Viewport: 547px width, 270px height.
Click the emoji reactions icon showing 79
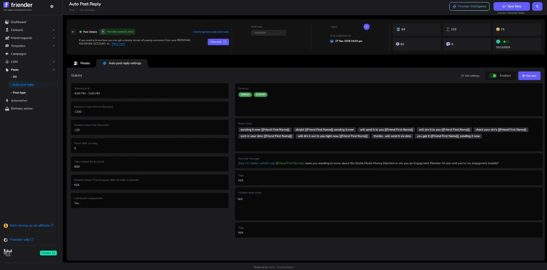[x=498, y=29]
